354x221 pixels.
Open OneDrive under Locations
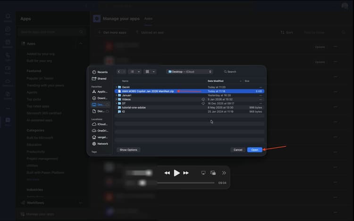tap(100, 131)
